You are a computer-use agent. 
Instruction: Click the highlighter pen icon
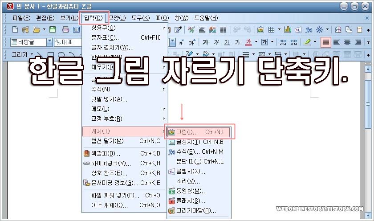point(307,42)
